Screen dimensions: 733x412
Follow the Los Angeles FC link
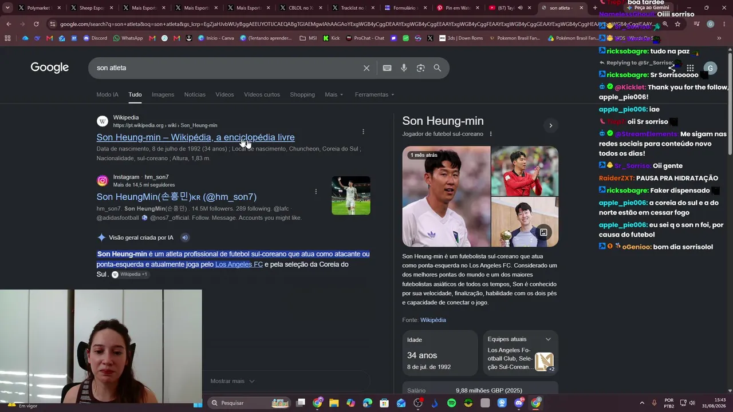pos(239,264)
